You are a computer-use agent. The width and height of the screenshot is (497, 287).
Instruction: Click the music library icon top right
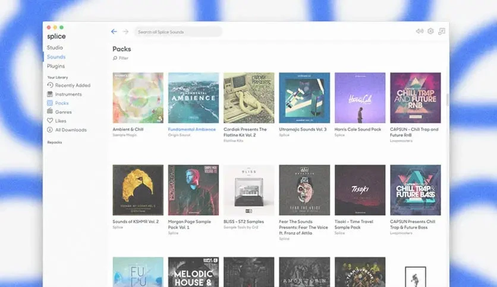(x=442, y=31)
